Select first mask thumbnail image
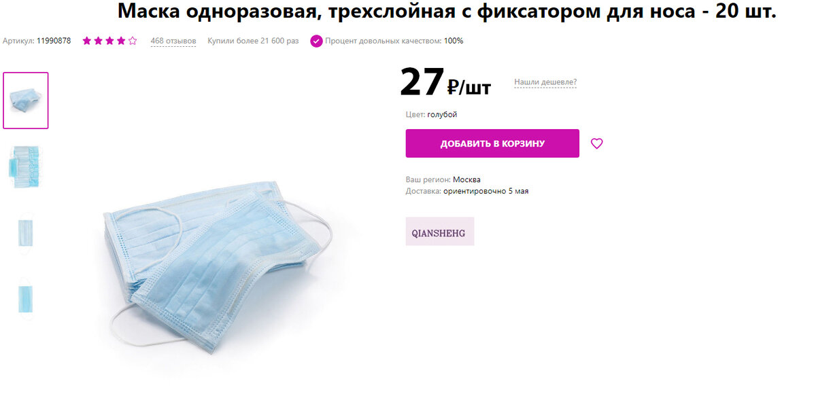Image resolution: width=816 pixels, height=413 pixels. tap(26, 101)
